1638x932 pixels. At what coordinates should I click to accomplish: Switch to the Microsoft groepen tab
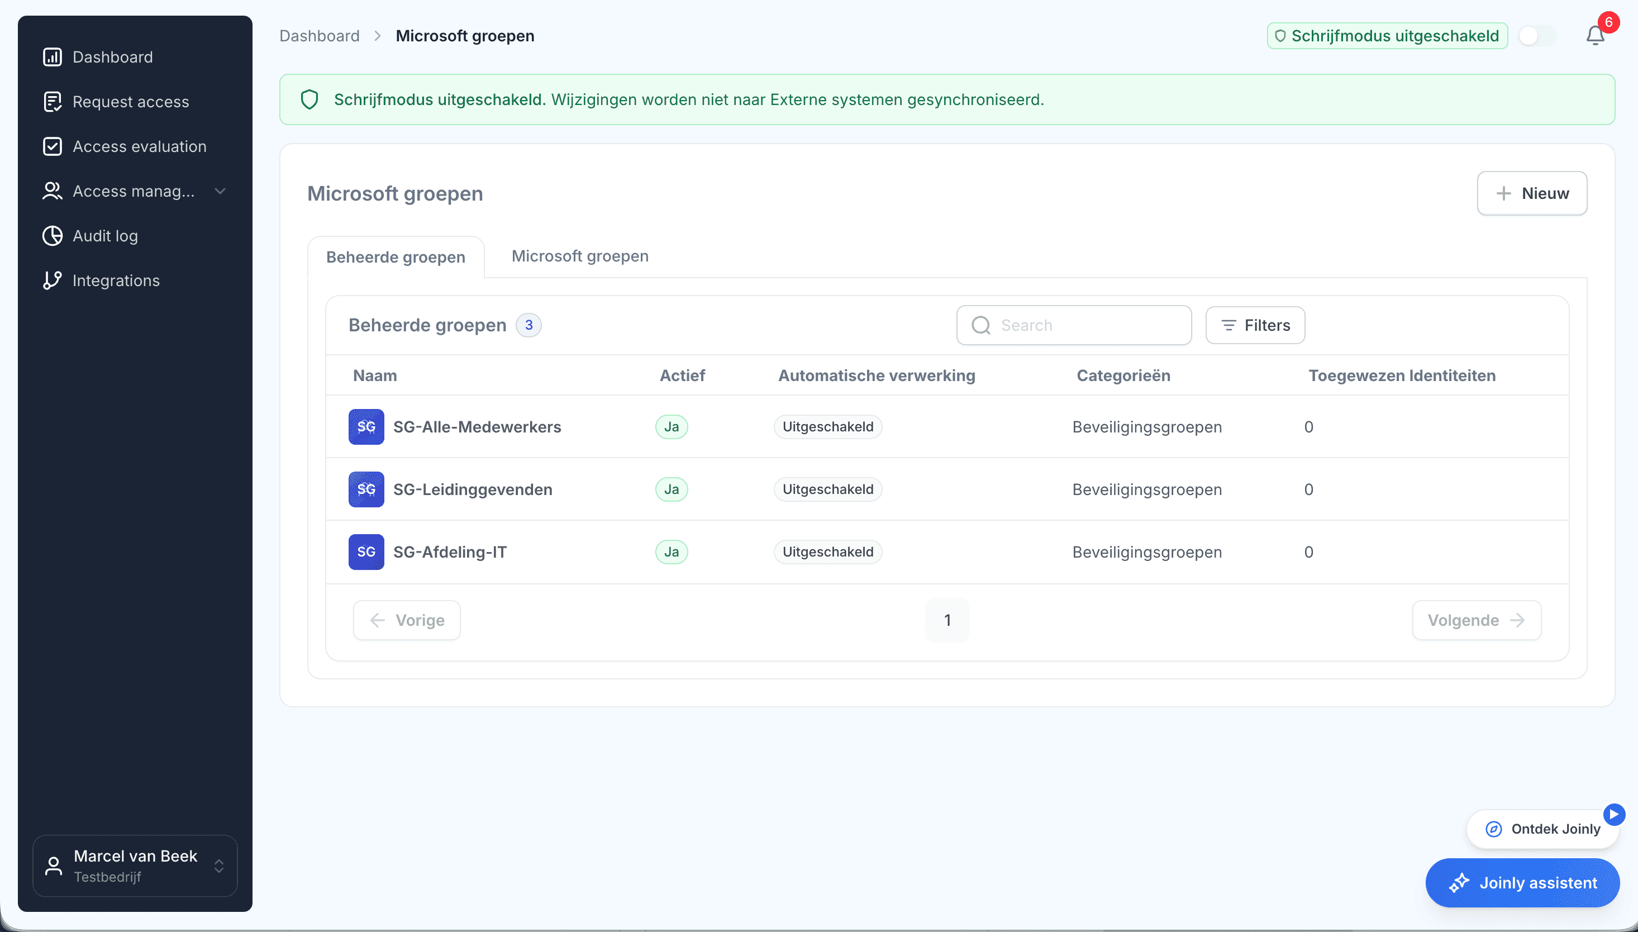(x=580, y=256)
